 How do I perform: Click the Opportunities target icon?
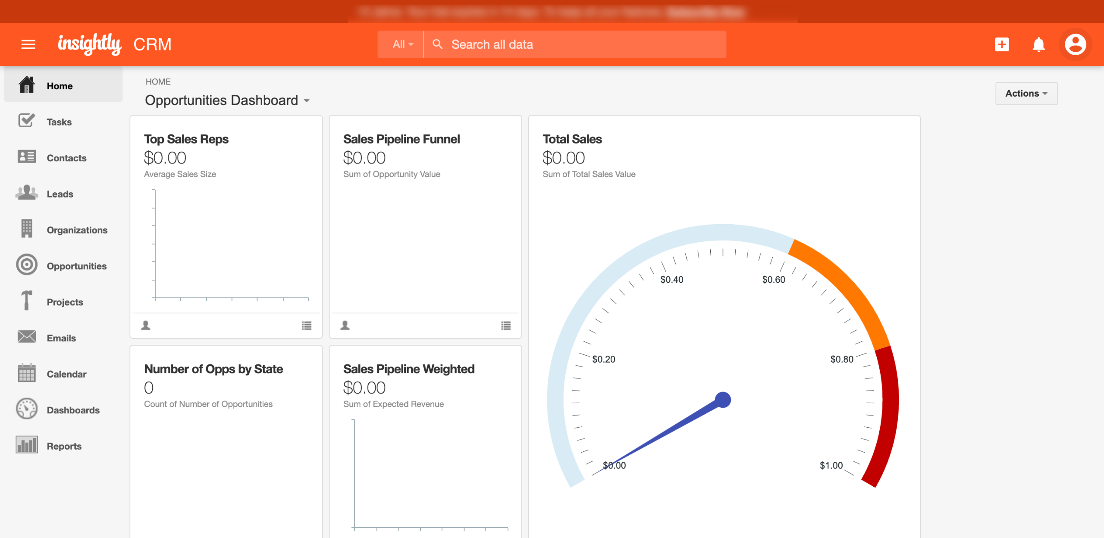click(27, 265)
